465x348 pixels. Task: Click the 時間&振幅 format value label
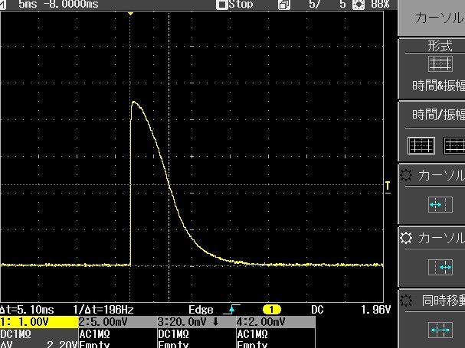(x=438, y=86)
